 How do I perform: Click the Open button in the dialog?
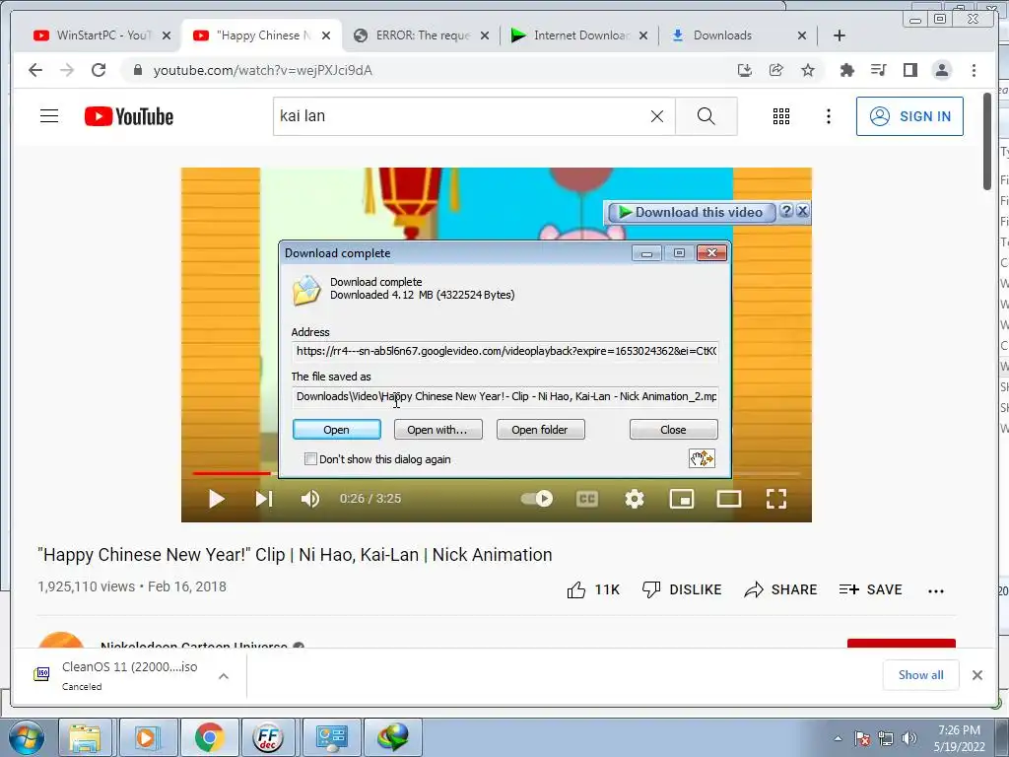tap(337, 430)
